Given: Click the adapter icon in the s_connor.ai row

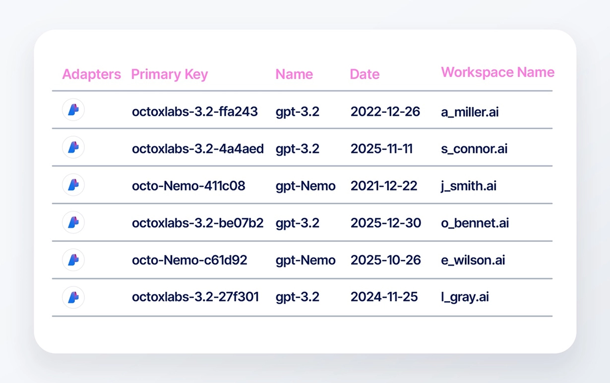Looking at the screenshot, I should [73, 147].
